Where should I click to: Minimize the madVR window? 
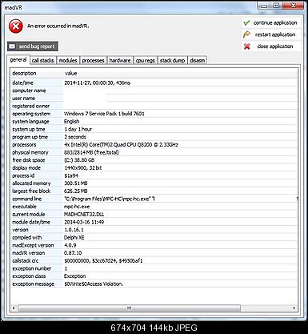[263, 6]
